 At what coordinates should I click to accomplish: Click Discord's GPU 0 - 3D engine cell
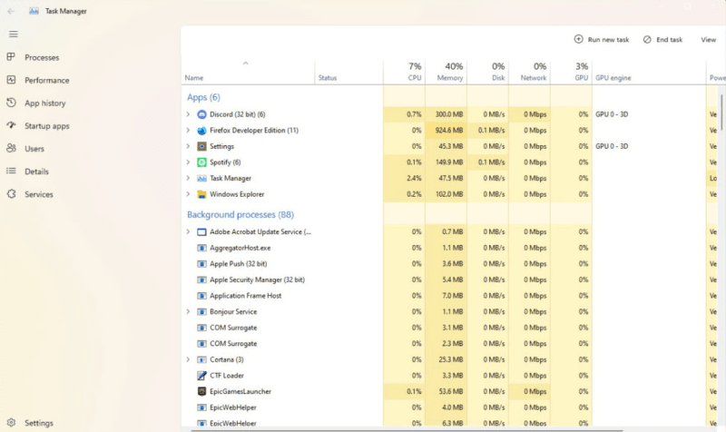pyautogui.click(x=648, y=114)
